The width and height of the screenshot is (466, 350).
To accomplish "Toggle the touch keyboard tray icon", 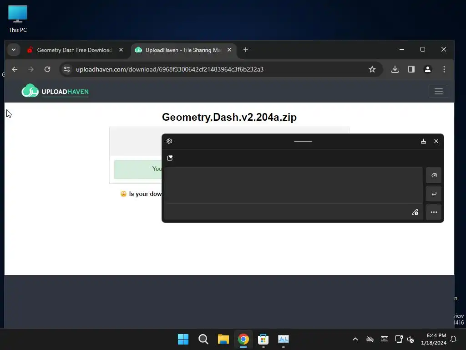I will pyautogui.click(x=384, y=339).
